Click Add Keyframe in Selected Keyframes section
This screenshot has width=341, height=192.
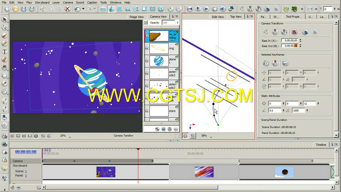266,63
